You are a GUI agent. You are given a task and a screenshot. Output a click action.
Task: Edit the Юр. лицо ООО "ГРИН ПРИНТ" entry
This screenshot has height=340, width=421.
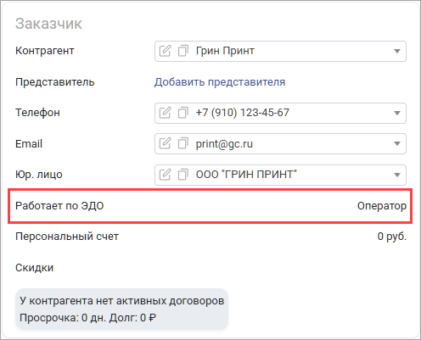point(165,175)
